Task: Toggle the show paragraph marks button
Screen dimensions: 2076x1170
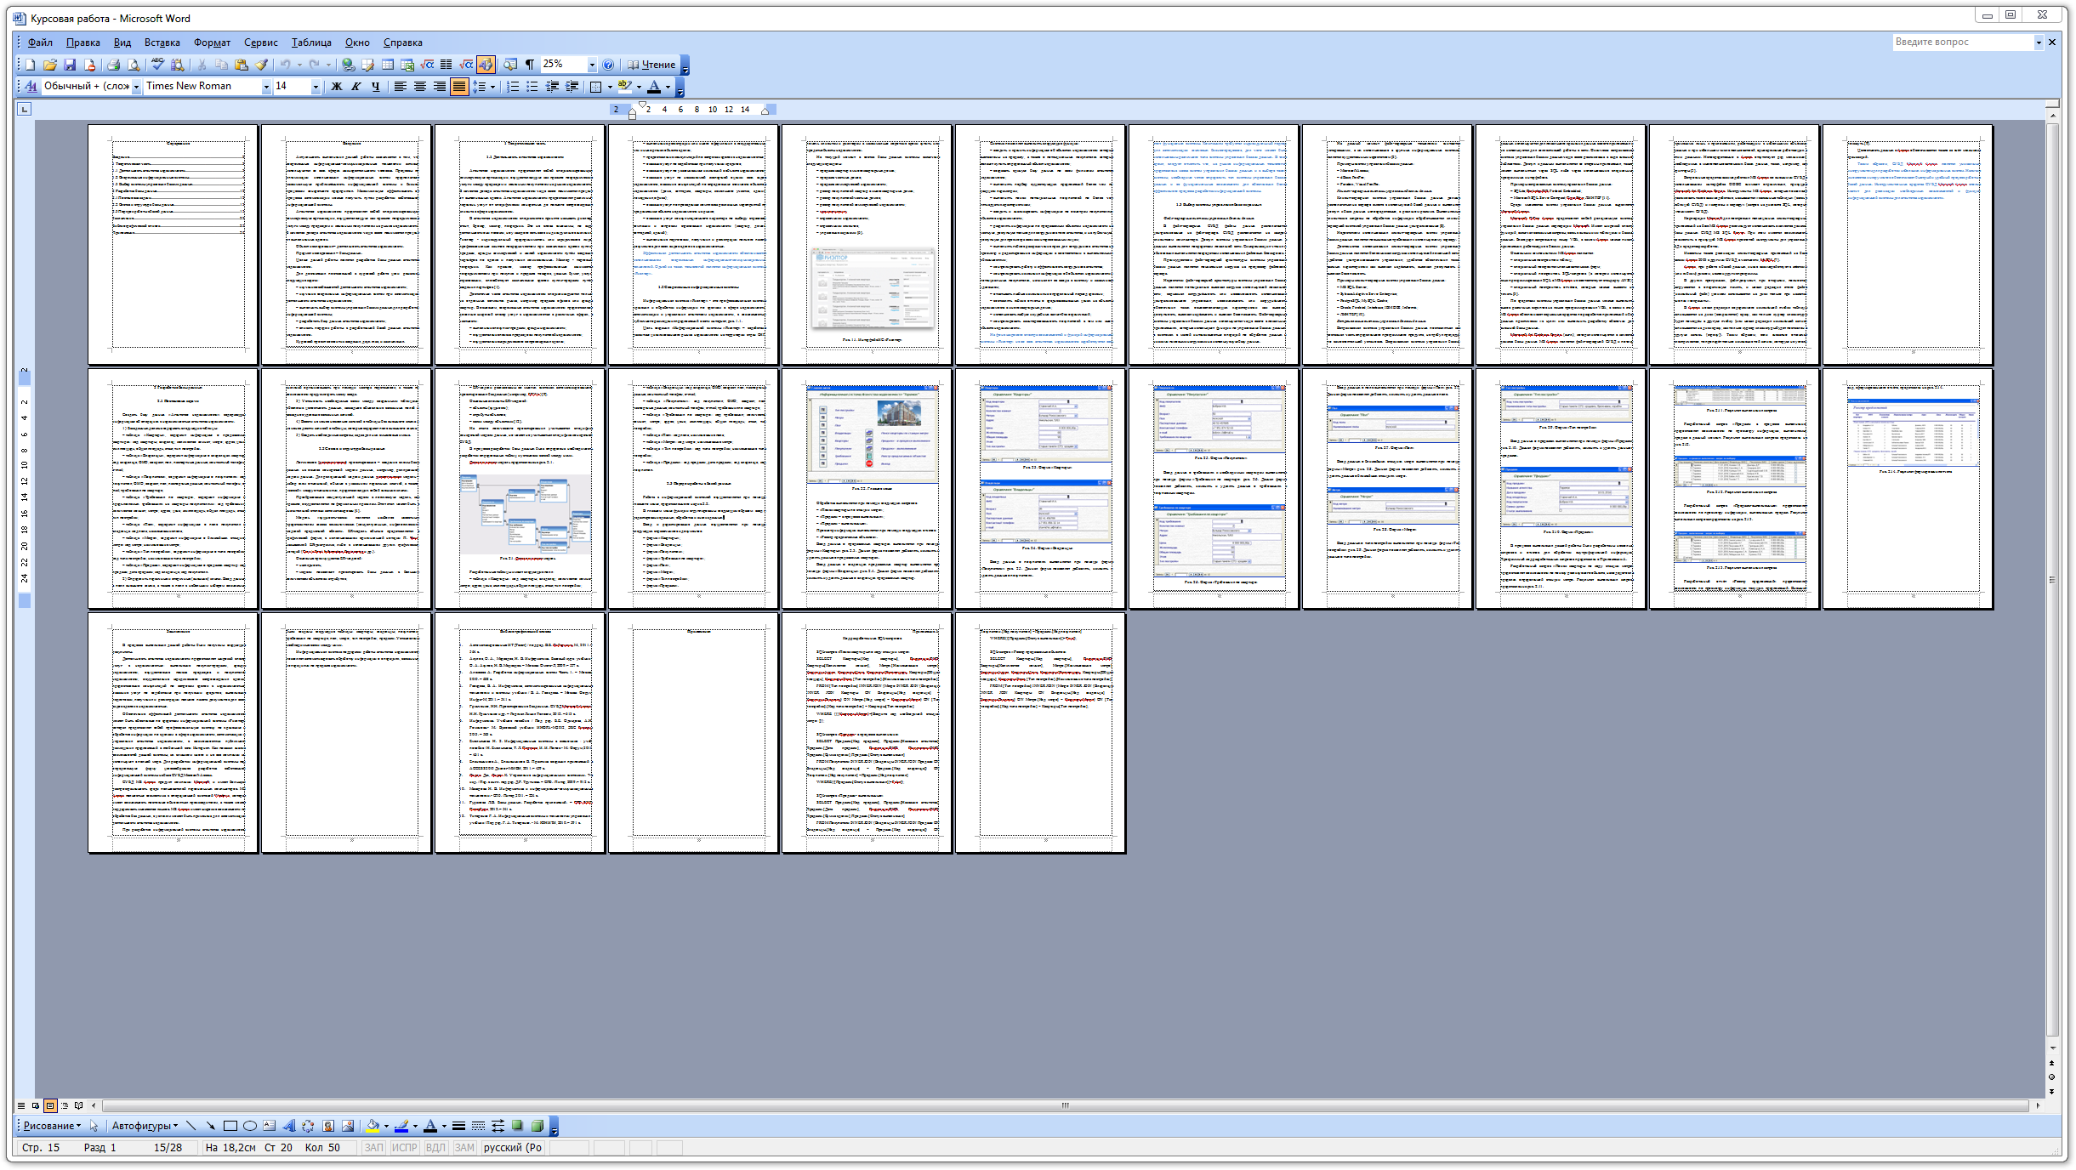Action: tap(530, 65)
